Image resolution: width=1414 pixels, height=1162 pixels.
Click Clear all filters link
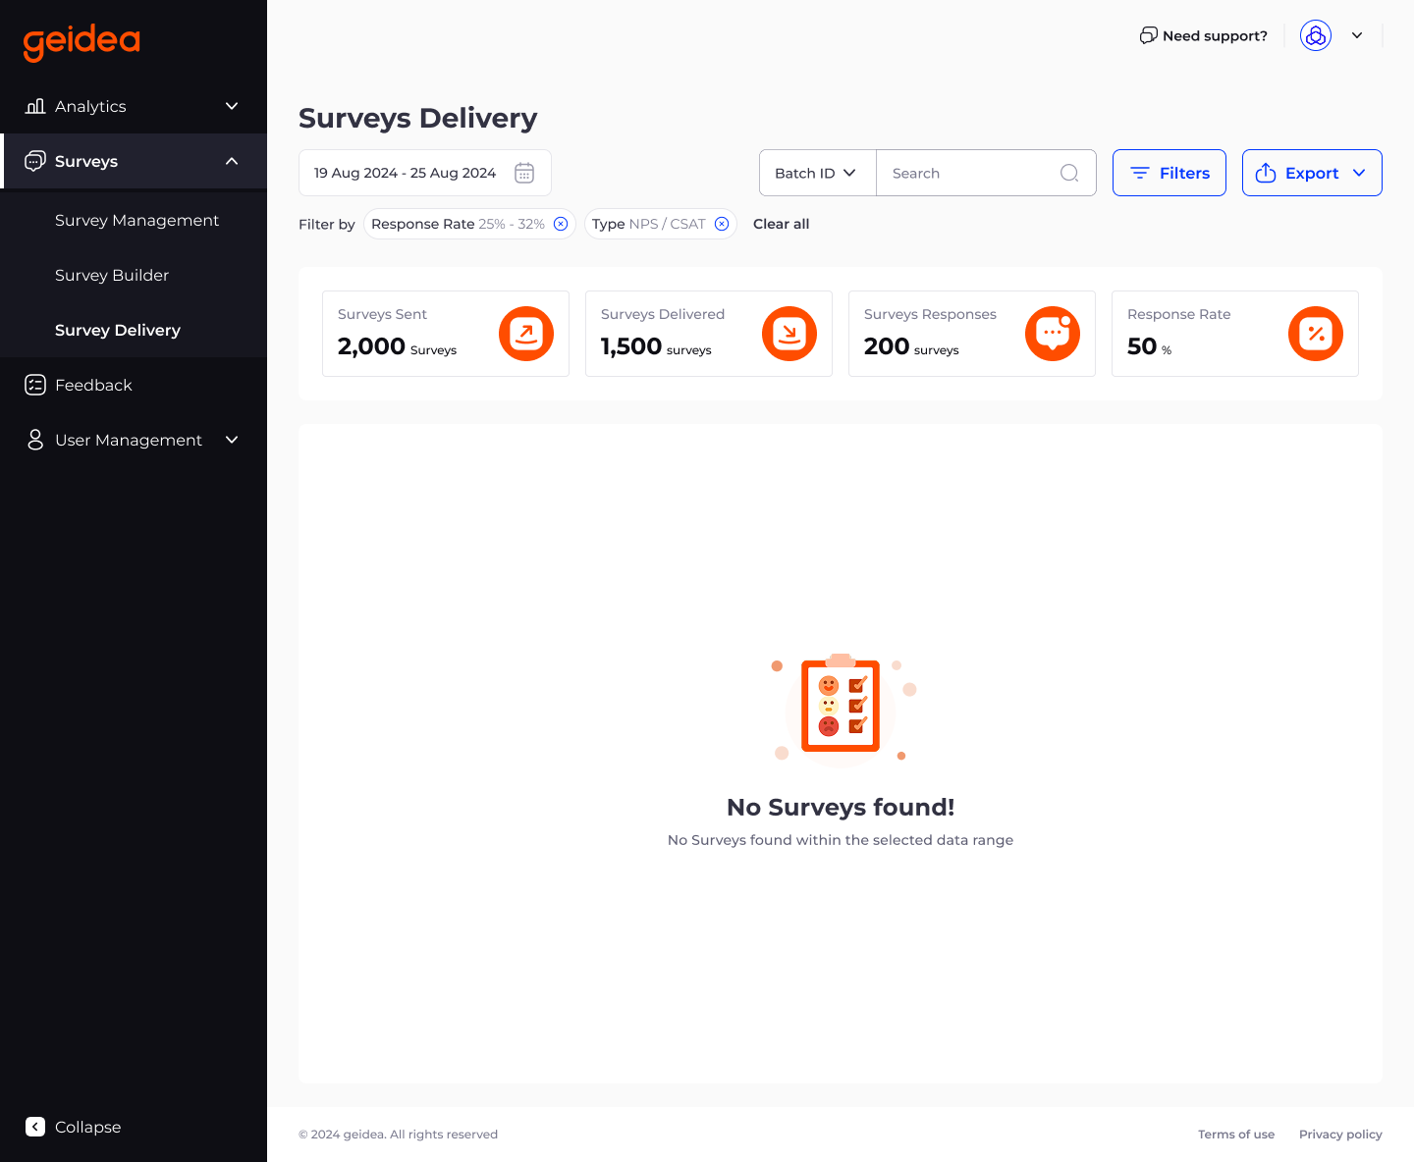coord(781,224)
